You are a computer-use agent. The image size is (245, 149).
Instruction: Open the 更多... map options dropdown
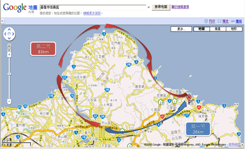pyautogui.click(x=181, y=29)
